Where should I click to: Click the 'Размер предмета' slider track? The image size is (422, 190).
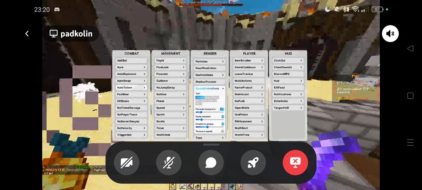coord(210,112)
